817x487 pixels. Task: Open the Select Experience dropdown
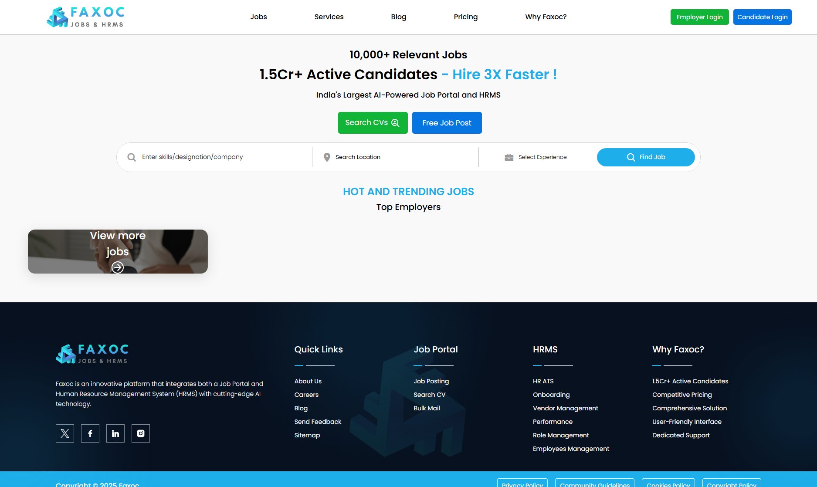point(542,157)
